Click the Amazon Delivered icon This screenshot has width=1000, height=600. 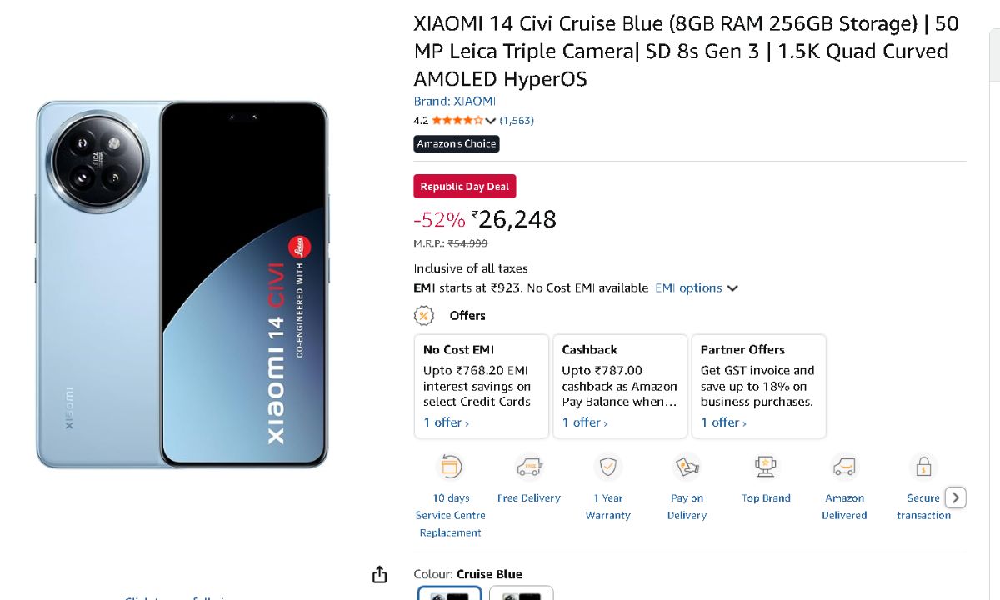click(x=844, y=466)
